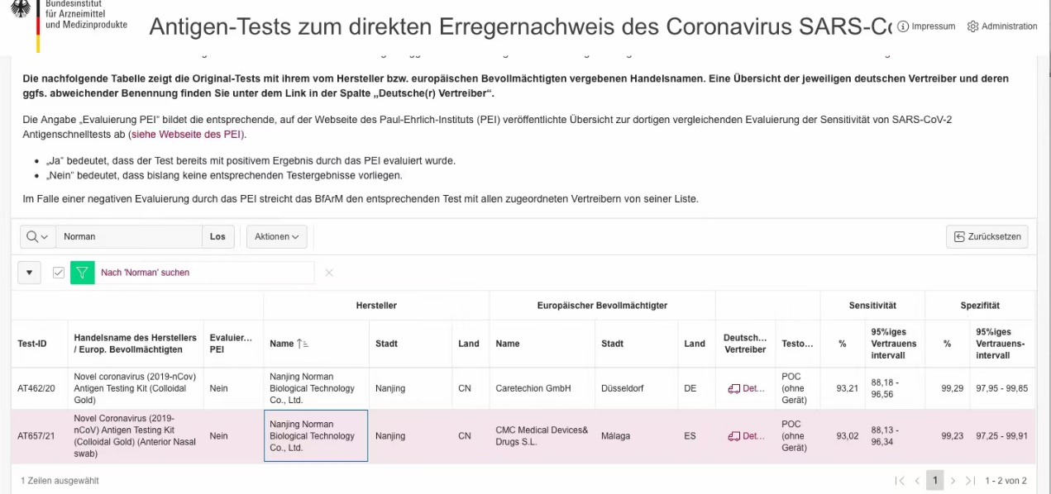This screenshot has height=494, width=1051.
Task: Collapse the filter settings triangle
Action: [x=29, y=273]
